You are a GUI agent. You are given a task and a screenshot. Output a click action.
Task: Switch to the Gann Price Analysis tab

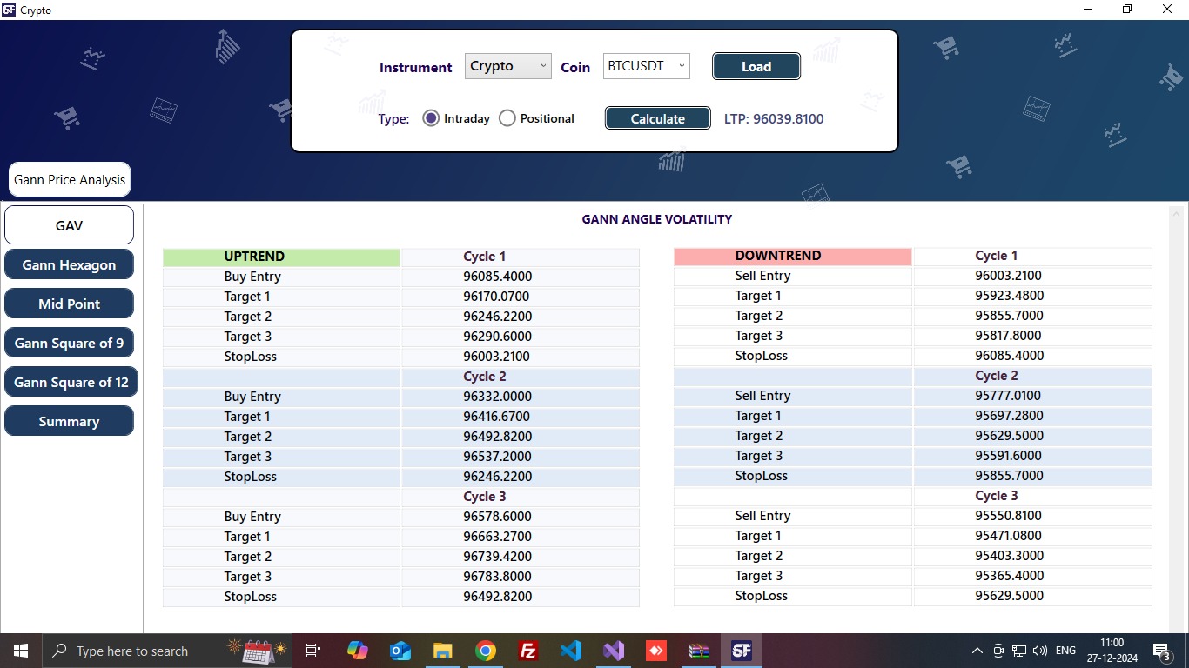pyautogui.click(x=69, y=179)
